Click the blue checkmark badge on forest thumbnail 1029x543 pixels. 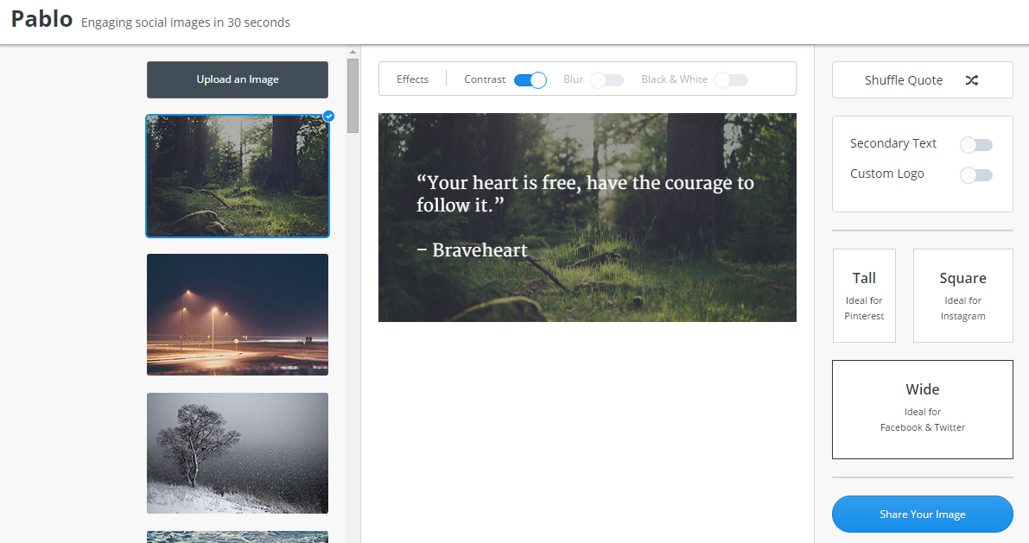pyautogui.click(x=329, y=116)
